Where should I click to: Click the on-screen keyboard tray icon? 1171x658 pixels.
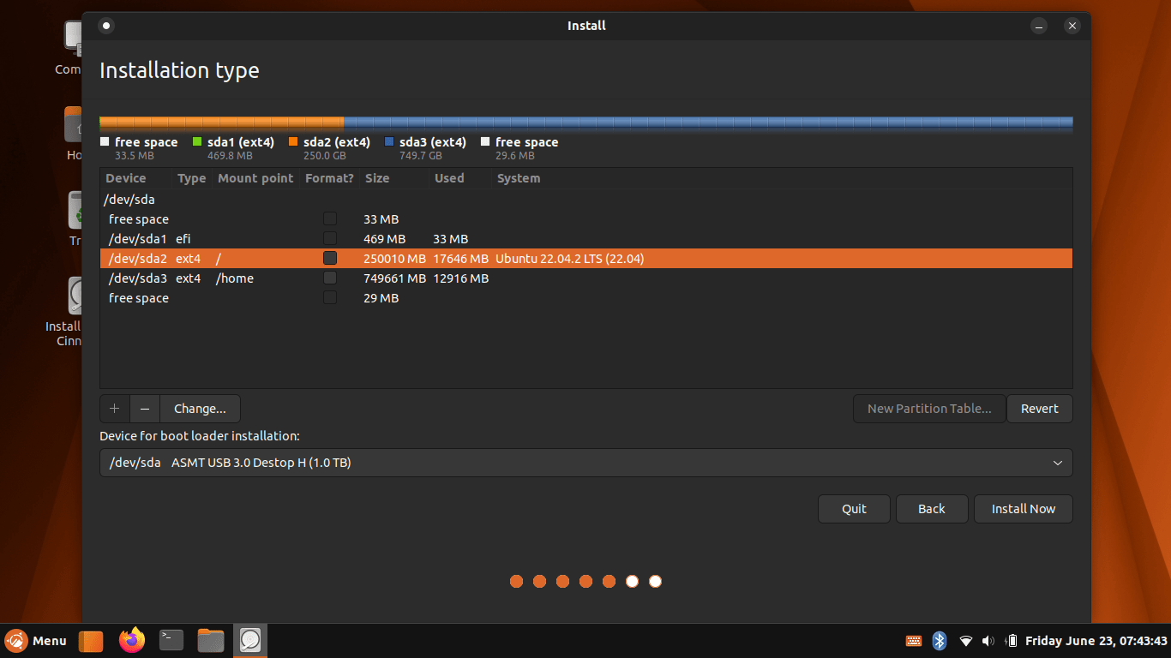click(913, 640)
